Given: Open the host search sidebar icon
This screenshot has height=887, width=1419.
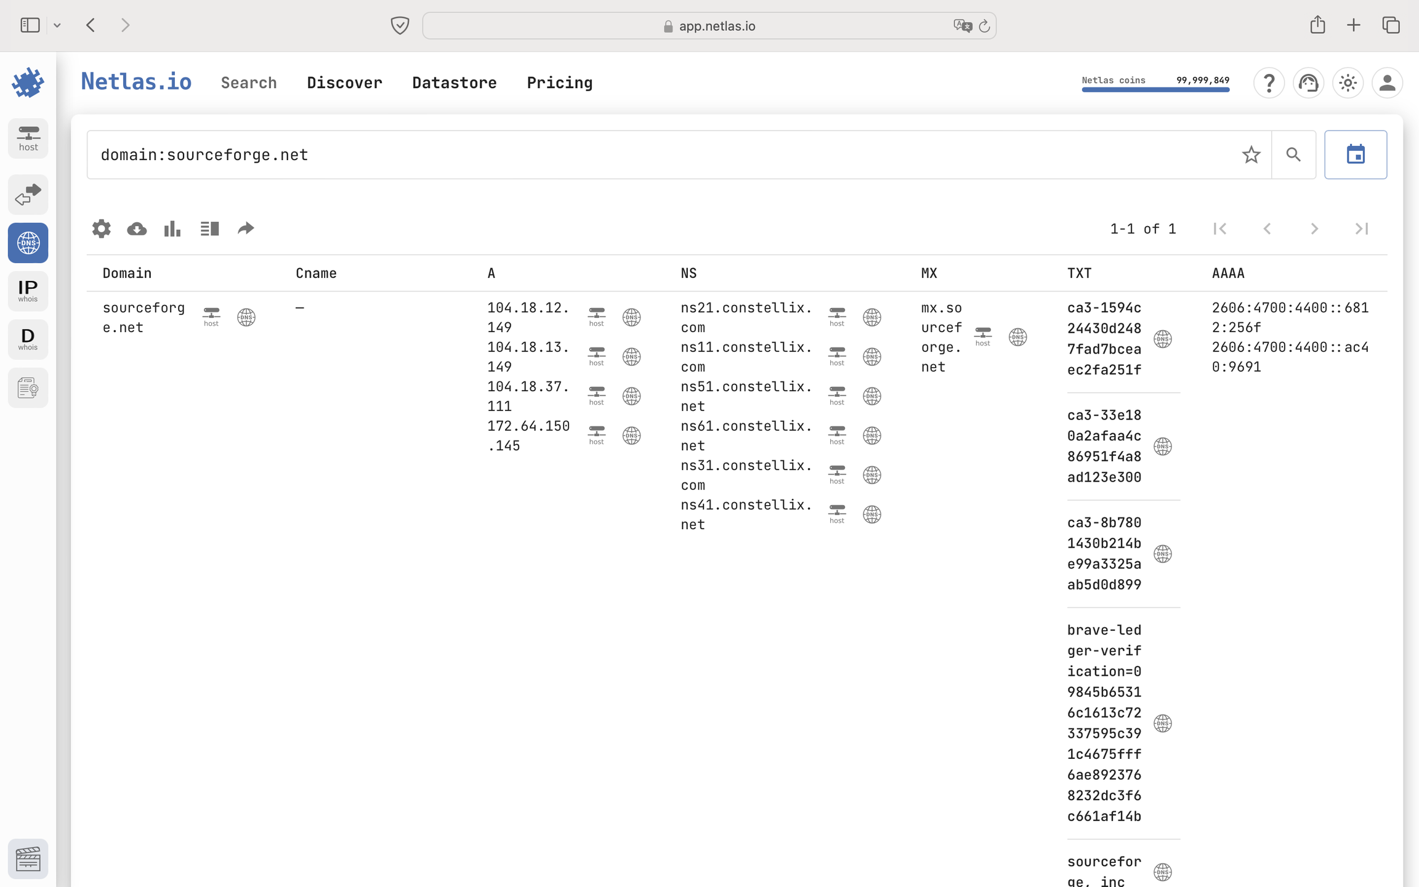Looking at the screenshot, I should coord(28,138).
